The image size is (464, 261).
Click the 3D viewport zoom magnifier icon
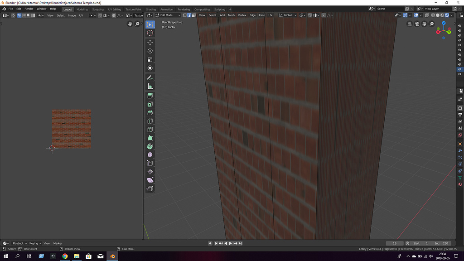pos(432,24)
